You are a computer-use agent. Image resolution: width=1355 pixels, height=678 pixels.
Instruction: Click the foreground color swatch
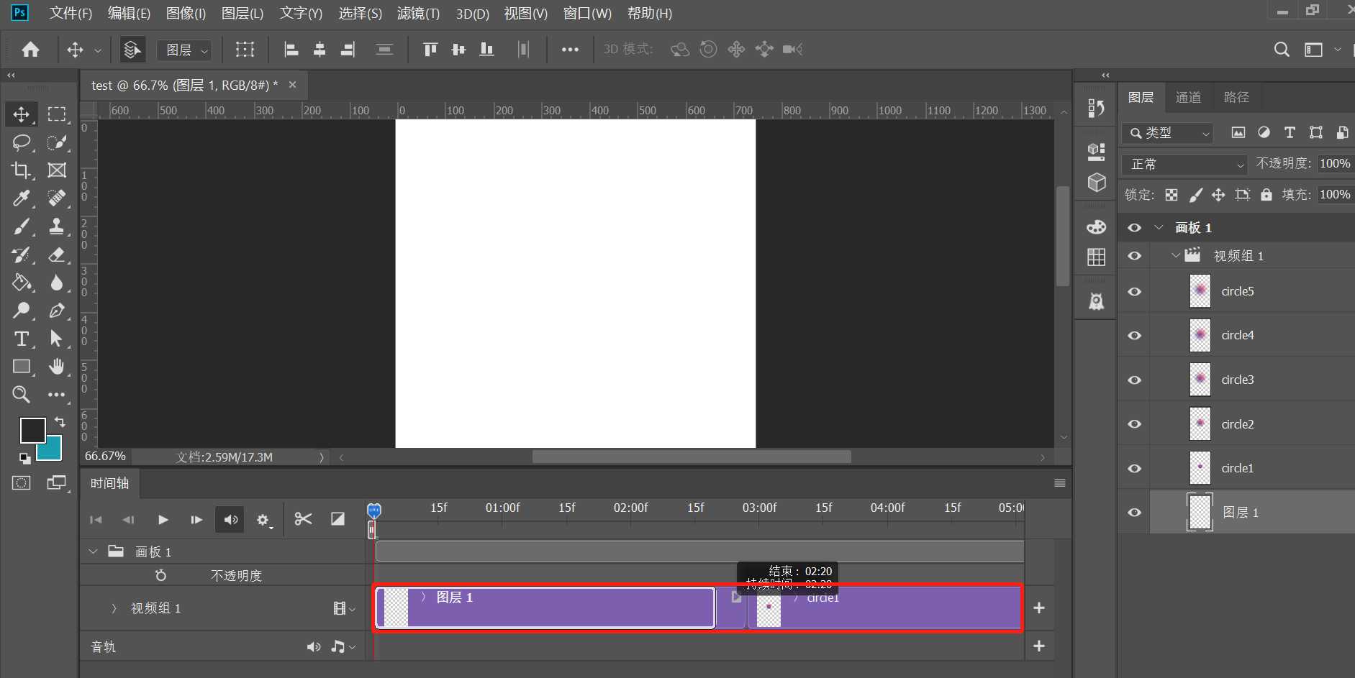[x=32, y=431]
